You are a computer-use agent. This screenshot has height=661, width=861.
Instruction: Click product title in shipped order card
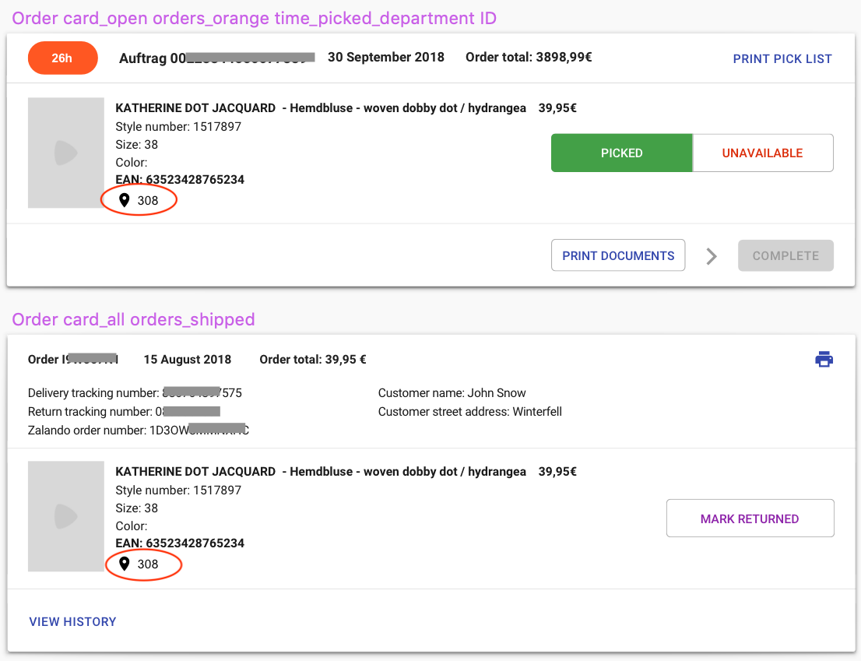pyautogui.click(x=321, y=472)
